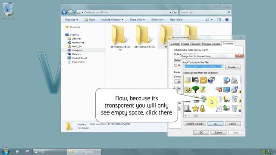Image resolution: width=276 pixels, height=155 pixels.
Task: Open Libraries in navigation pane
Action: (77, 39)
